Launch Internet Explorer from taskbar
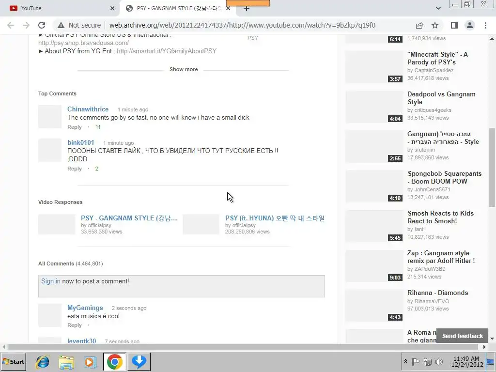496x372 pixels. (x=43, y=361)
